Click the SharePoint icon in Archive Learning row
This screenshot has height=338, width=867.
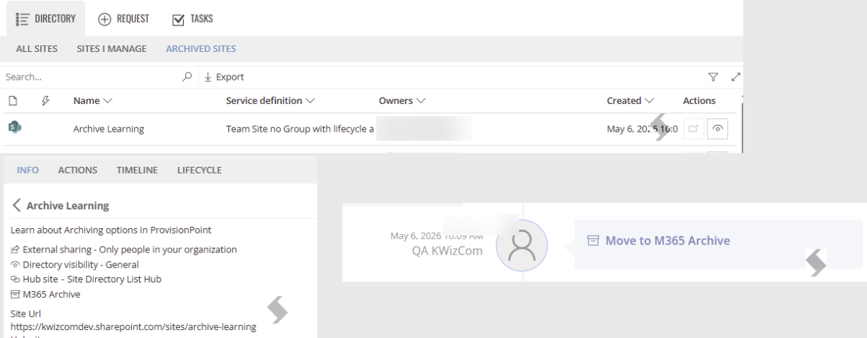click(15, 127)
